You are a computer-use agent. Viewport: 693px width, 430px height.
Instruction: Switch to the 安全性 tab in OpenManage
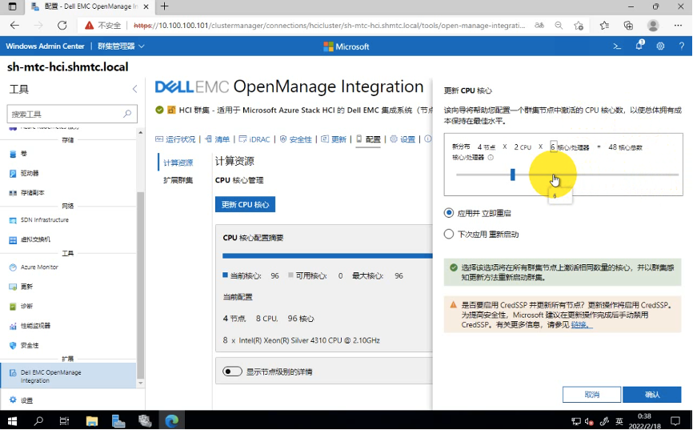[x=295, y=139]
